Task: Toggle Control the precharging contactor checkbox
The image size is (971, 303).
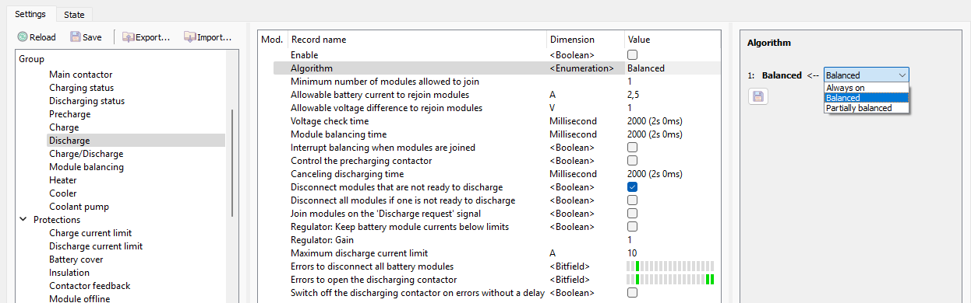Action: pyautogui.click(x=632, y=161)
